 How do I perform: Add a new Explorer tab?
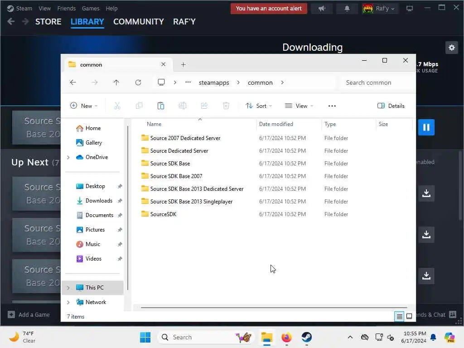click(183, 64)
